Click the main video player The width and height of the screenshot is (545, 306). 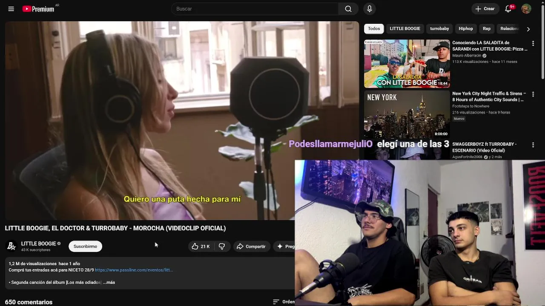pos(182,121)
